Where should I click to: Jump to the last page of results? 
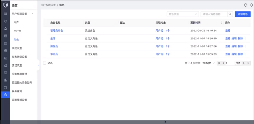click(248, 63)
